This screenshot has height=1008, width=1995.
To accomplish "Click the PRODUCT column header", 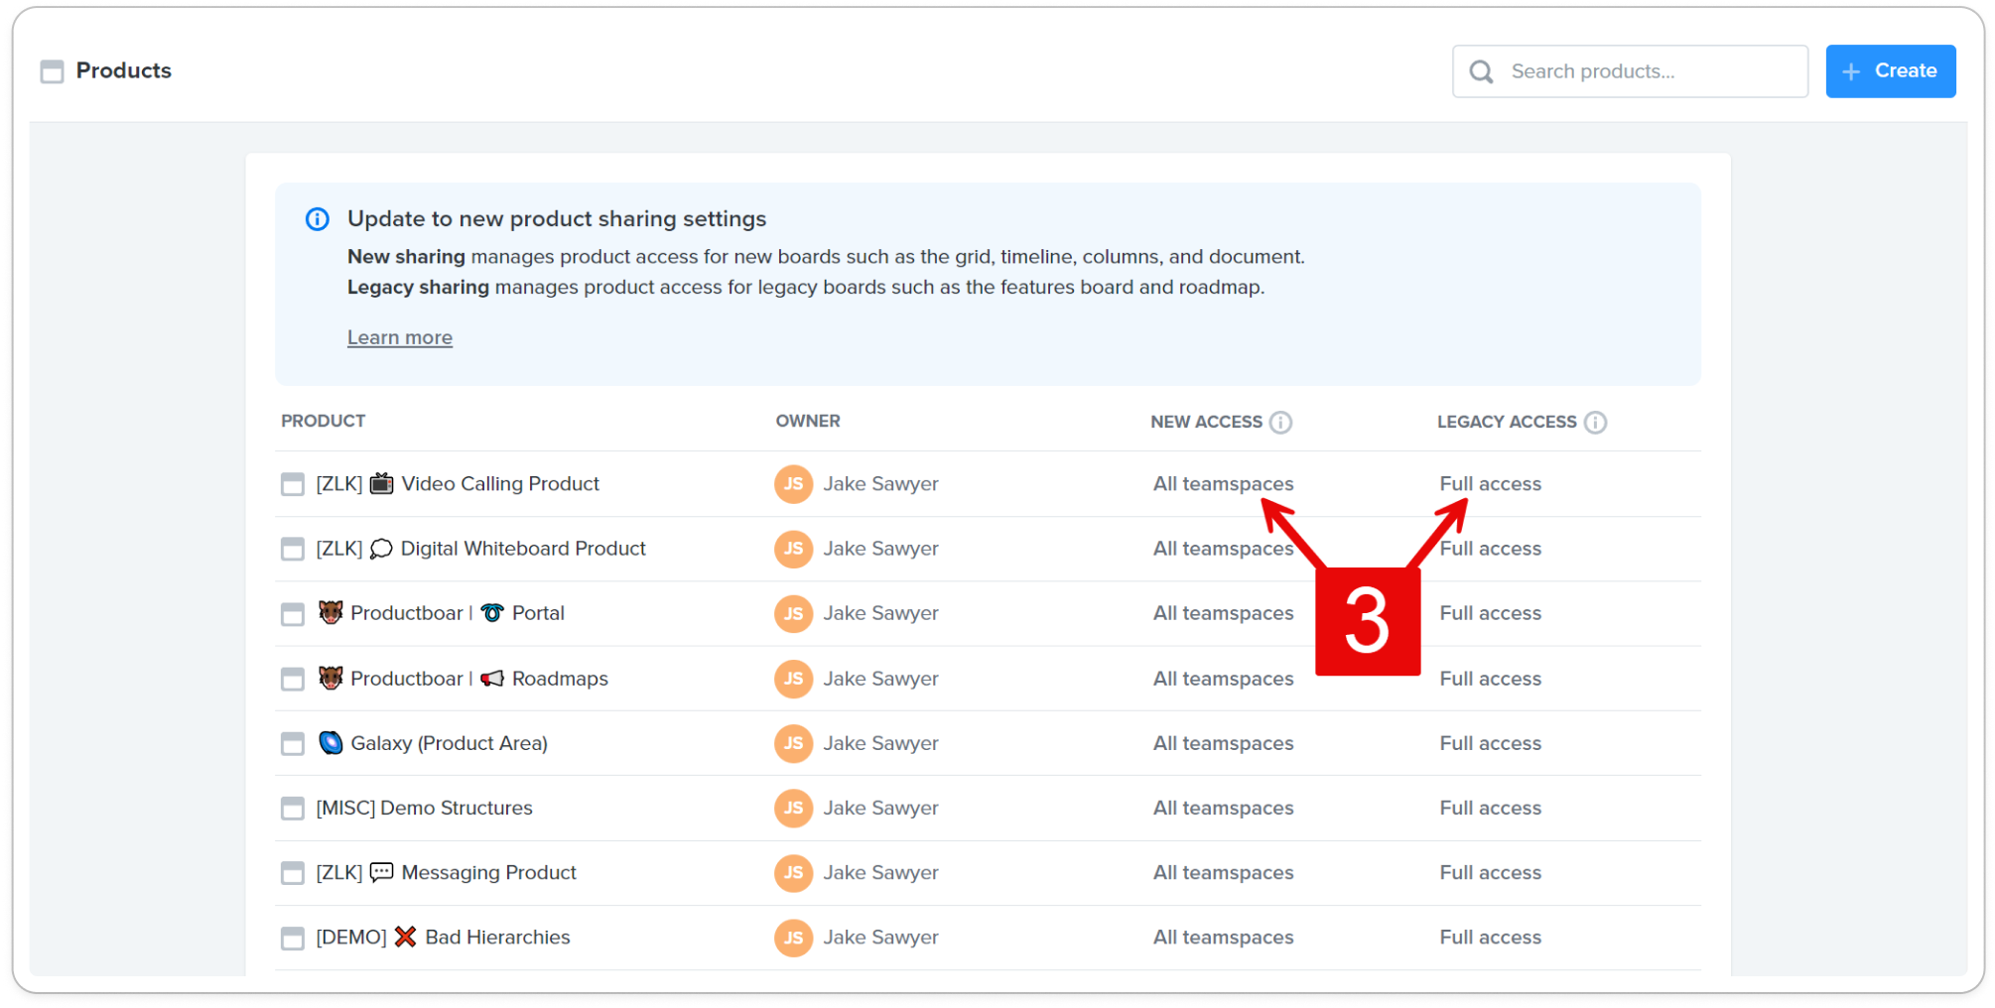I will (323, 422).
